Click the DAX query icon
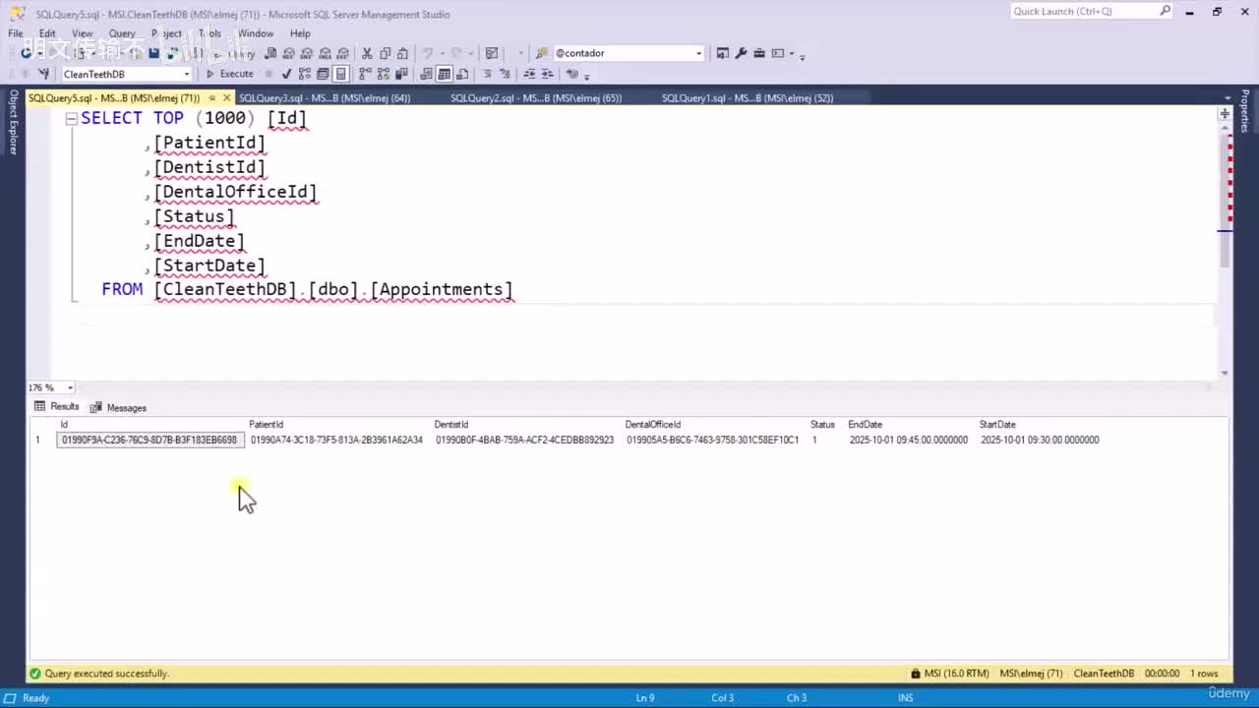 [341, 53]
